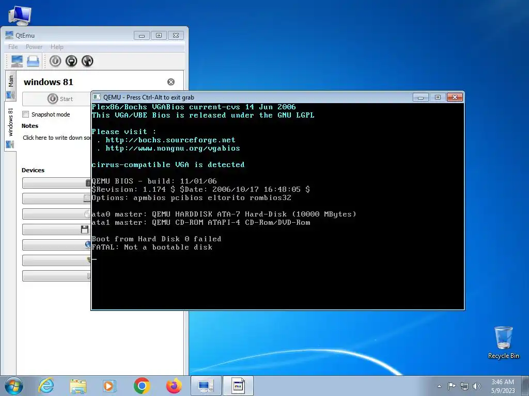The width and height of the screenshot is (529, 396).
Task: Click the Start button for windows 81 machine
Action: coord(57,98)
